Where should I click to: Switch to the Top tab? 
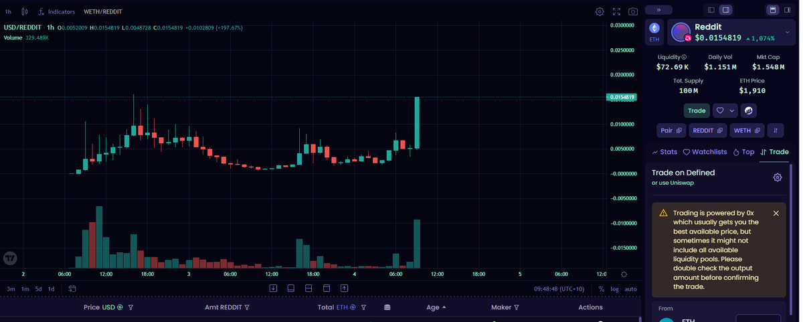(743, 152)
